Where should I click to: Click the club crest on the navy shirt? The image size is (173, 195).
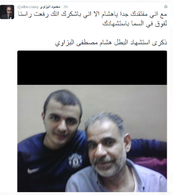click(x=75, y=161)
